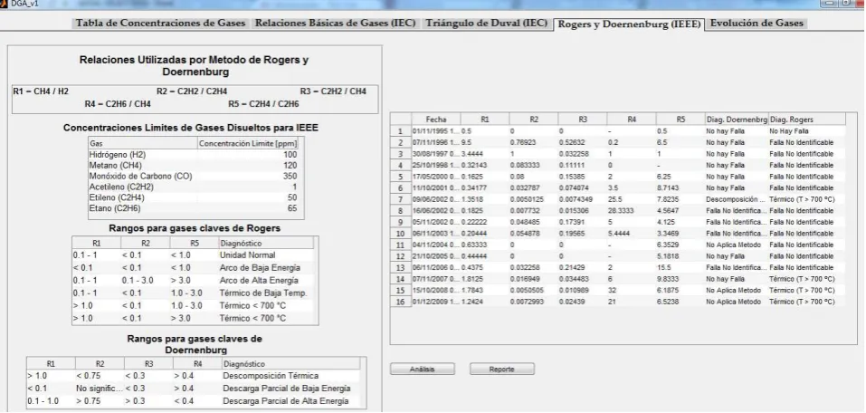This screenshot has width=866, height=413.
Task: Click Diagnóstico header in Doernenburg ranges table
Action: (x=290, y=364)
